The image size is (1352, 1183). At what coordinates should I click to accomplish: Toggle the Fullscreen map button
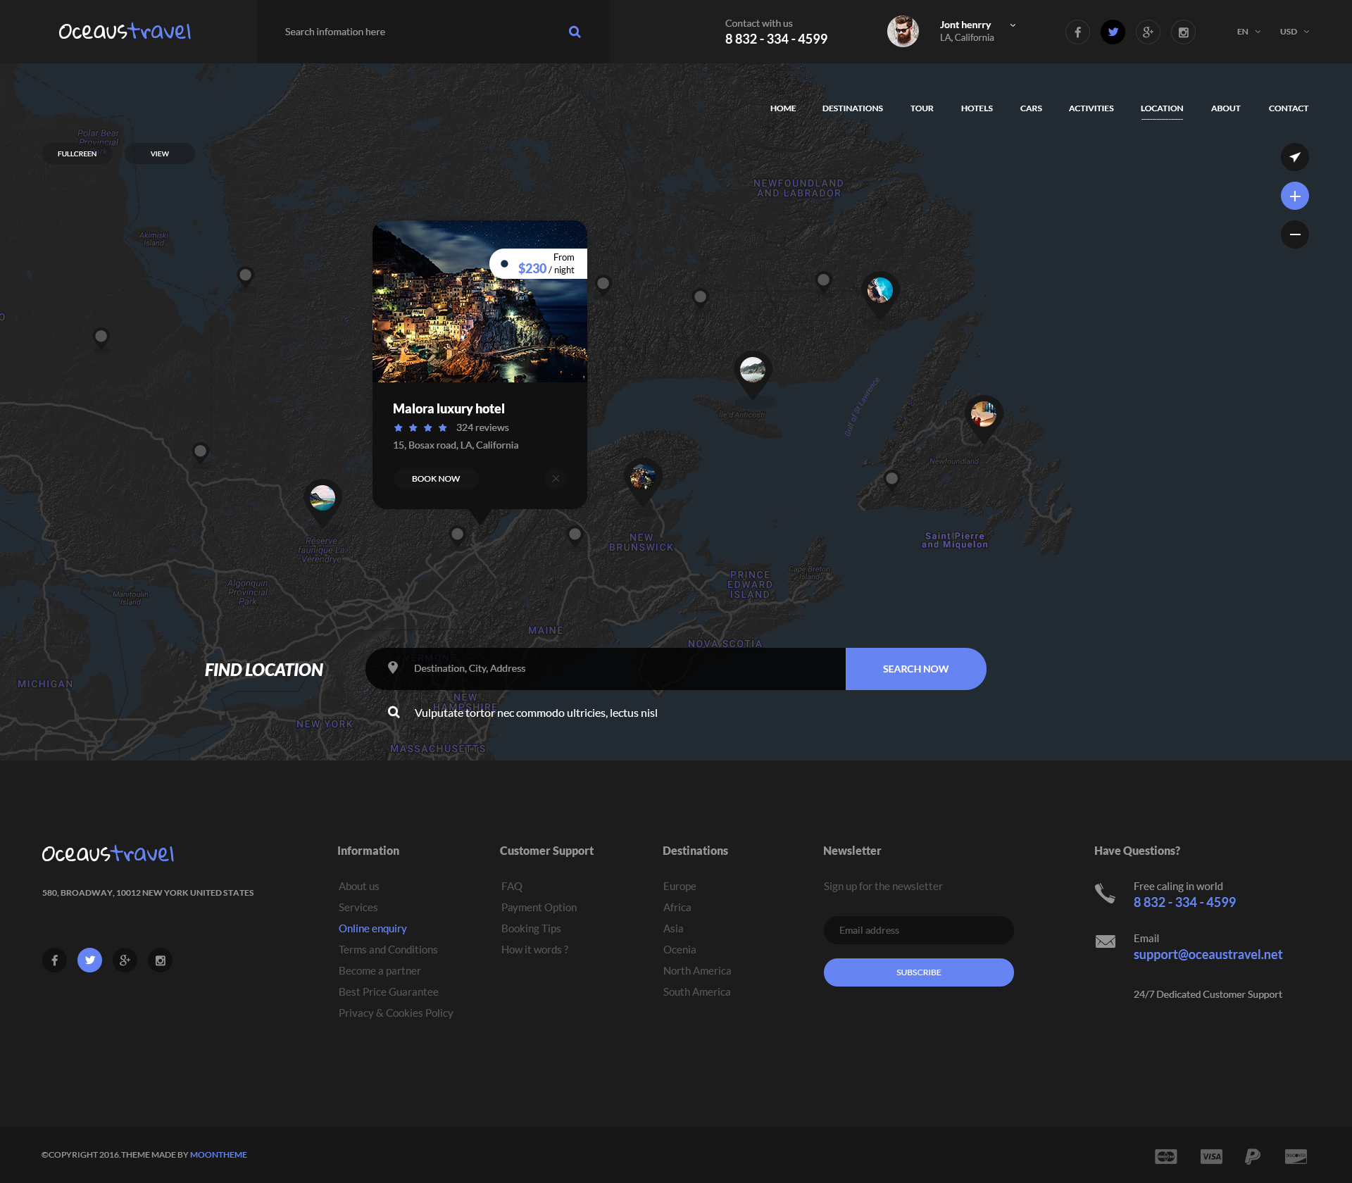77,154
